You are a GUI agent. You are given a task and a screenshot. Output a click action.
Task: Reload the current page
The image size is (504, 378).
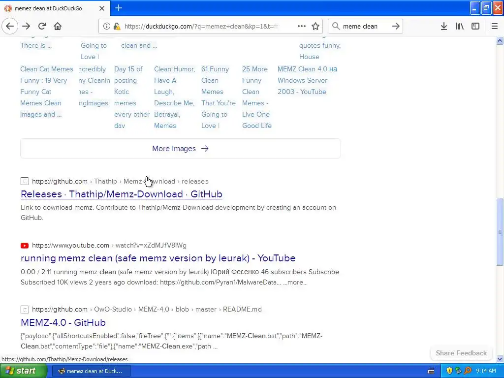pos(42,26)
